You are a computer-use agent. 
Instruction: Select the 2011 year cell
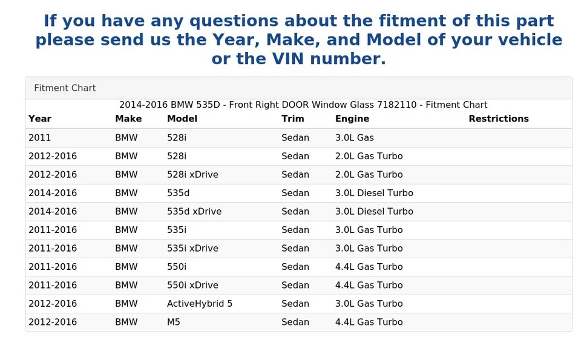[x=40, y=137]
